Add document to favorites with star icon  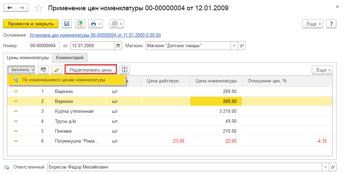click(39, 8)
